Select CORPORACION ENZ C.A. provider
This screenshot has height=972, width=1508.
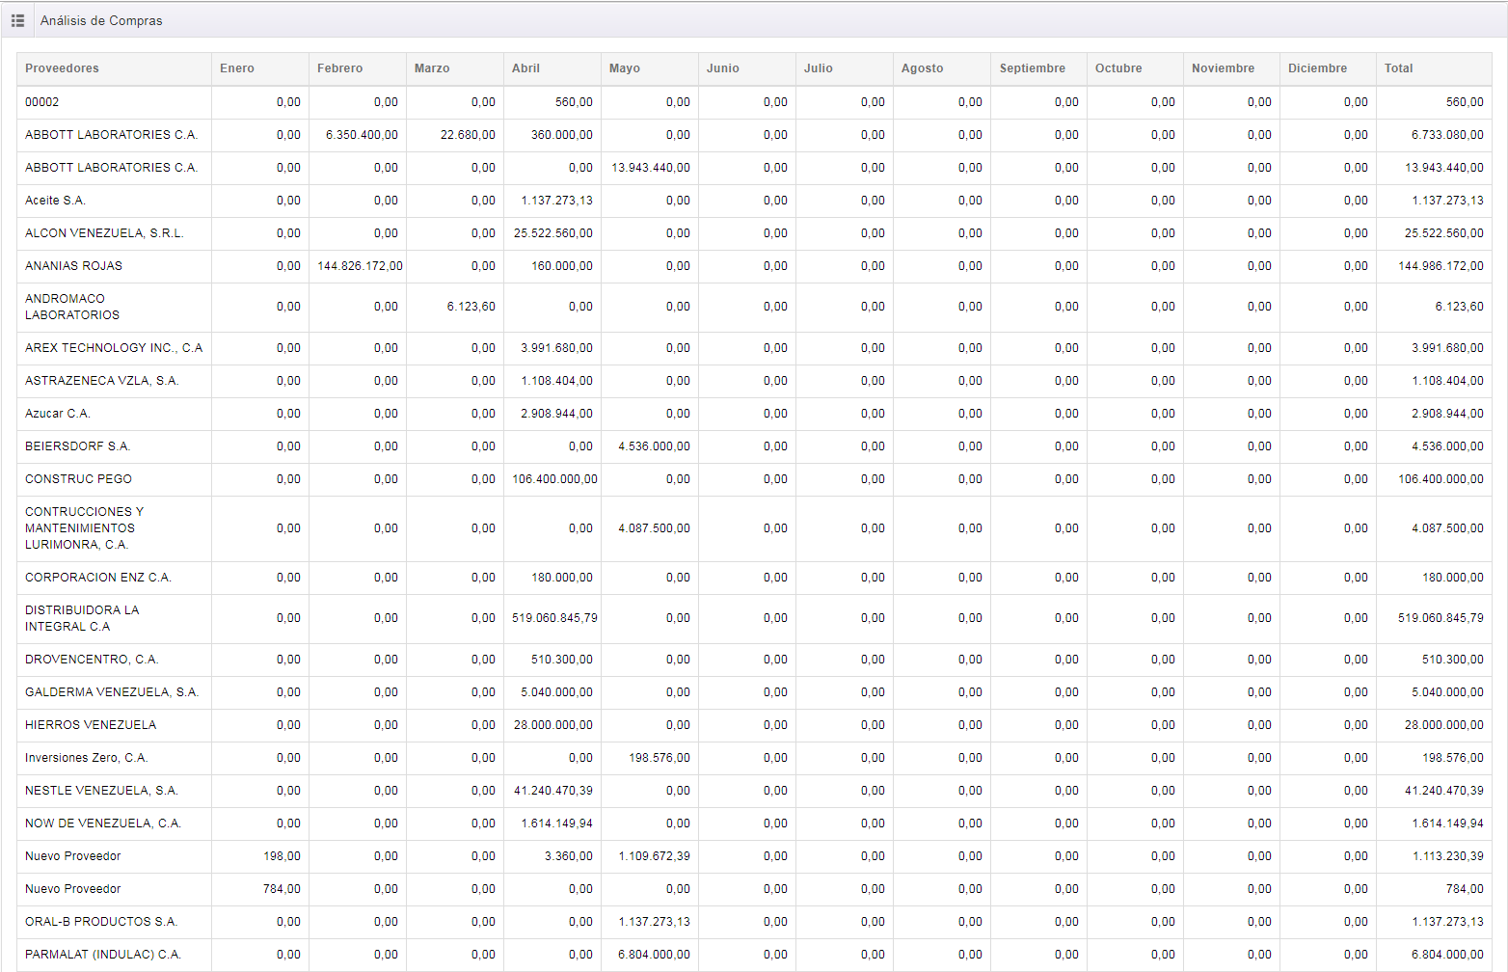[98, 578]
